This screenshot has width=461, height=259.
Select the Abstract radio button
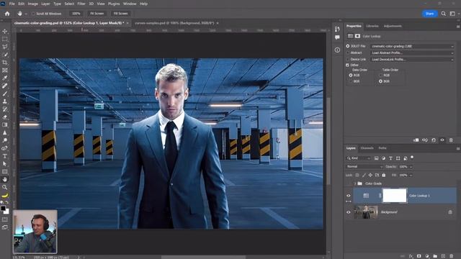coord(347,53)
